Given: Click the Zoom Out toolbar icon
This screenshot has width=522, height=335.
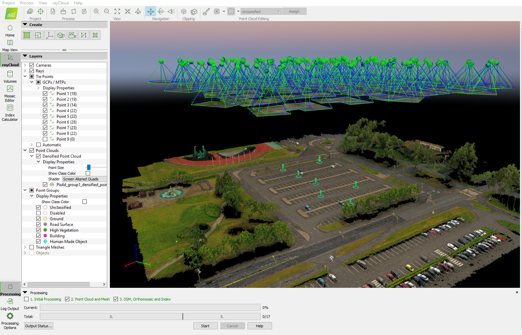Looking at the screenshot, I should (107, 11).
